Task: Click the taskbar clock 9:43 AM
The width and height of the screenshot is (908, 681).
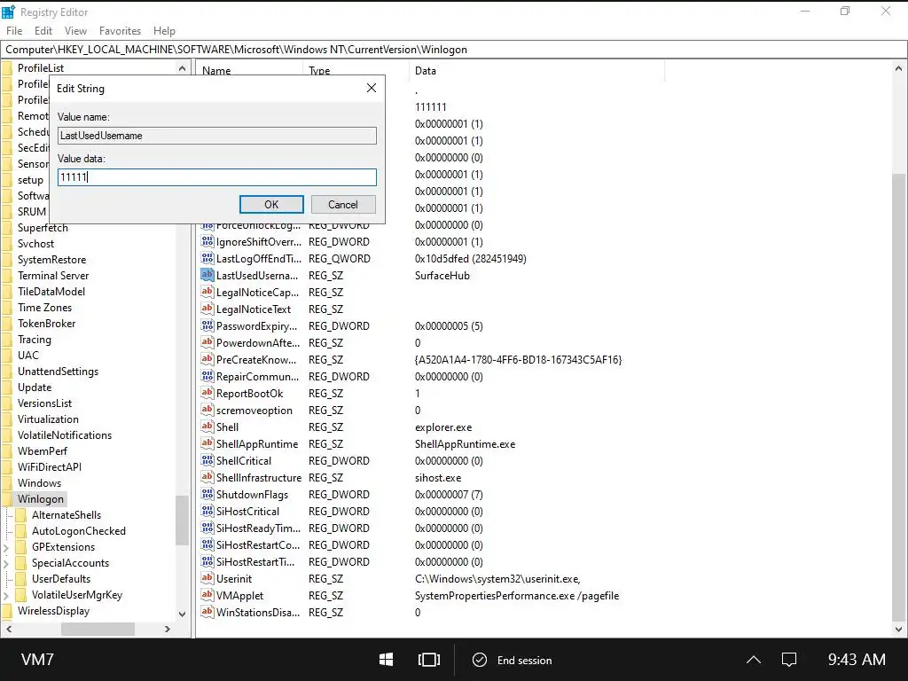Action: [857, 660]
